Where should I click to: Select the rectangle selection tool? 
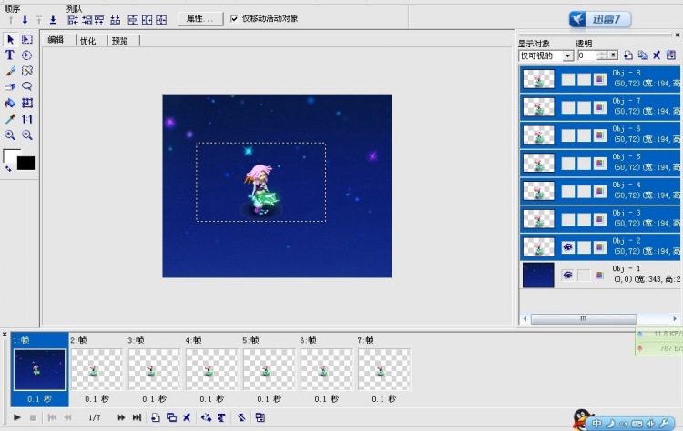(27, 40)
